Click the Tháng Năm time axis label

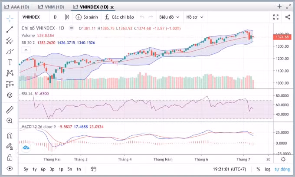(163, 159)
